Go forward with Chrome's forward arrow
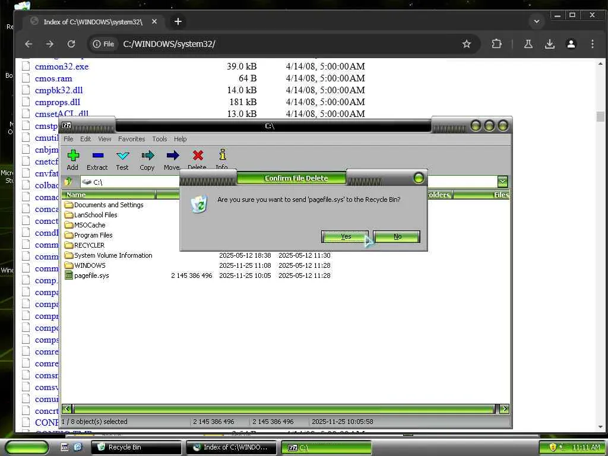The width and height of the screenshot is (608, 456). [50, 44]
